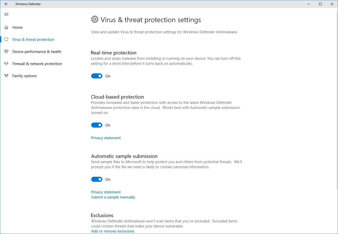The width and height of the screenshot is (338, 234).
Task: Open Privacy statement under Cloud-based protection
Action: pos(106,138)
